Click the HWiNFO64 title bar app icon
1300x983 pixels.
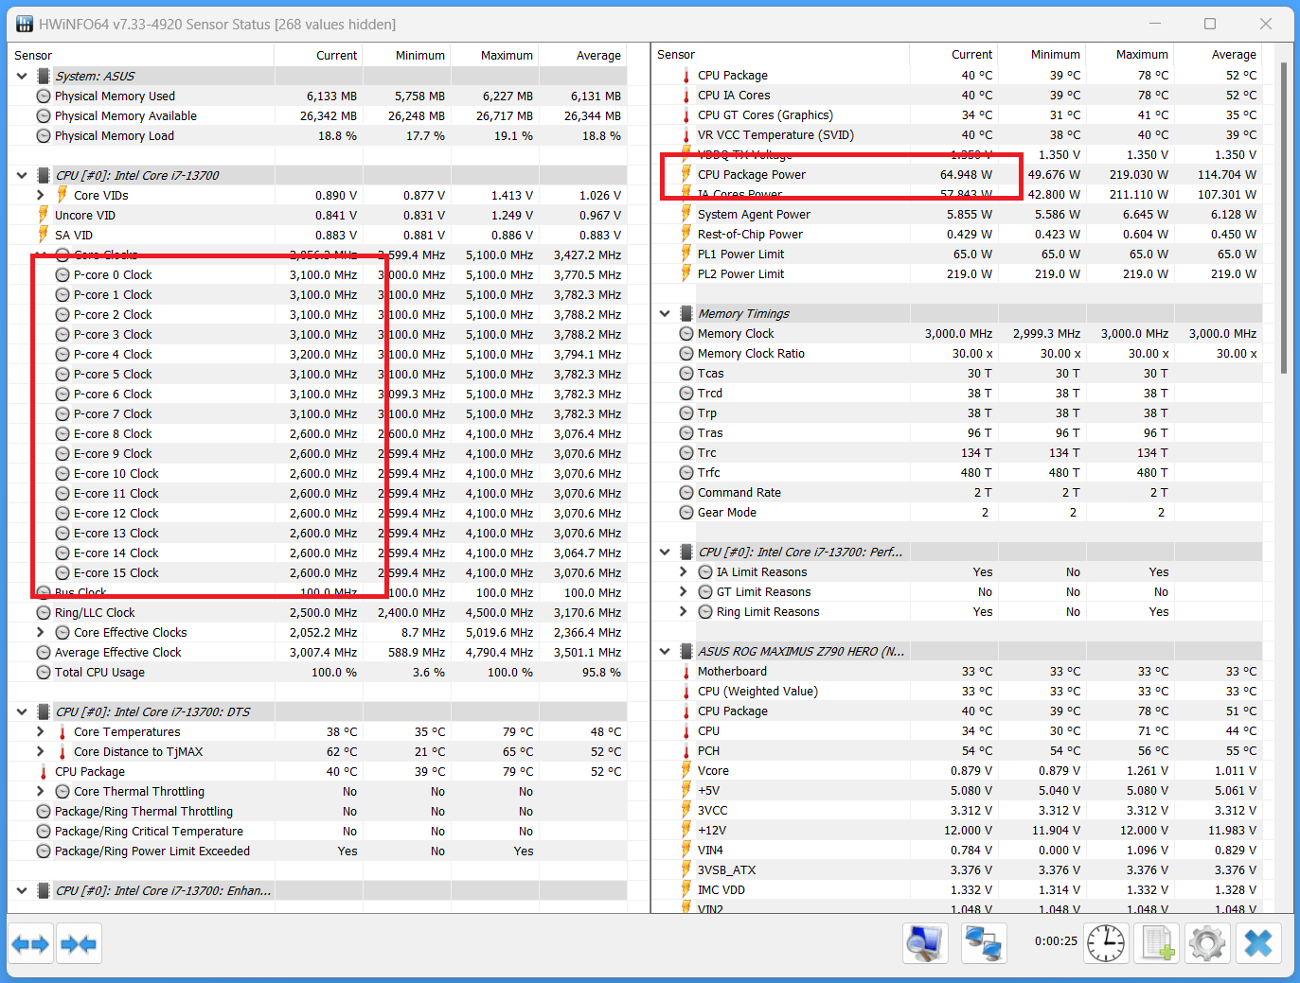pos(24,24)
